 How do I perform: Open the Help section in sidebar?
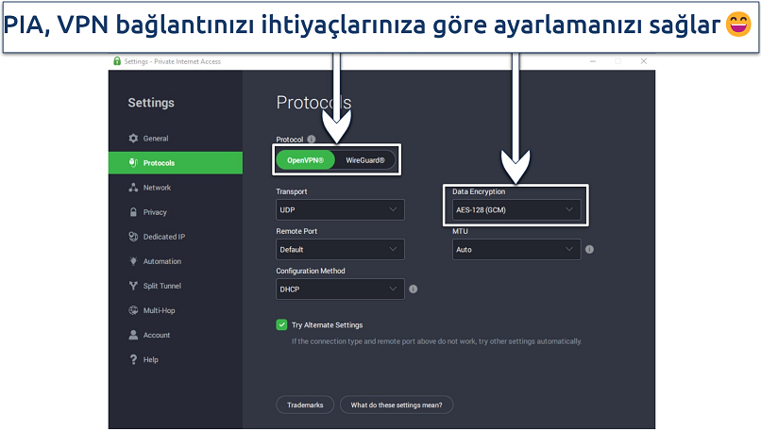(x=150, y=359)
